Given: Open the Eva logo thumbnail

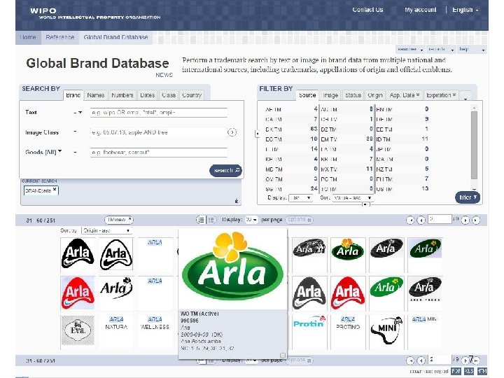Looking at the screenshot, I should pos(78,330).
